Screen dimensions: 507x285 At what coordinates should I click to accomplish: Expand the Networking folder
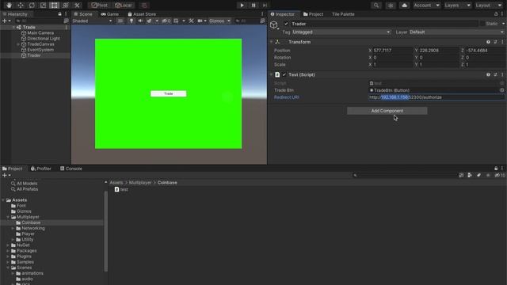pos(13,229)
